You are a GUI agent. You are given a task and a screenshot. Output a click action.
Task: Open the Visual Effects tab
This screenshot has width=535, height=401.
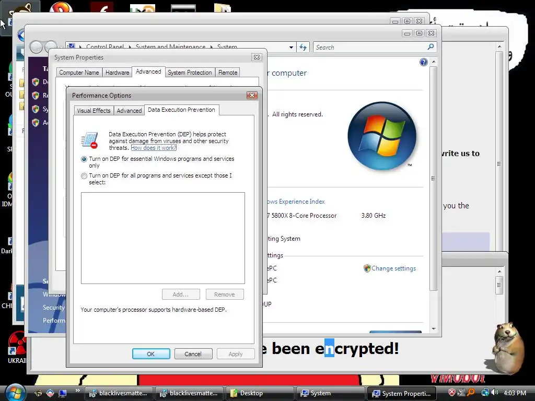tap(94, 111)
